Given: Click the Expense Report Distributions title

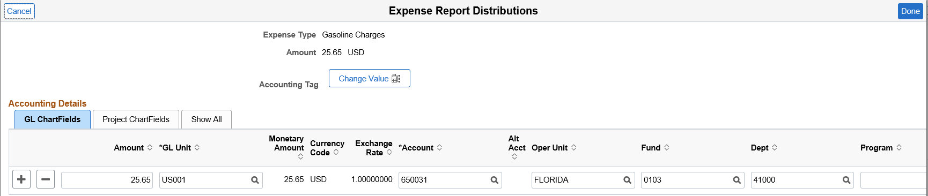Looking at the screenshot, I should pos(463,11).
